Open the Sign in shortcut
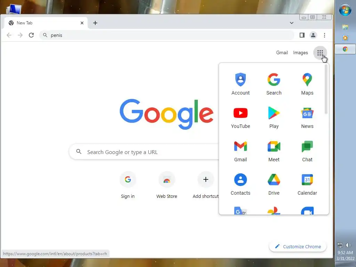Viewport: 356px width, 267px height. 128,185
